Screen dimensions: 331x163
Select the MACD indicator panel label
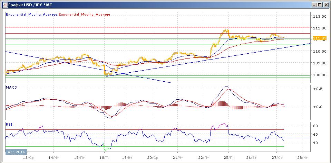(x=11, y=88)
